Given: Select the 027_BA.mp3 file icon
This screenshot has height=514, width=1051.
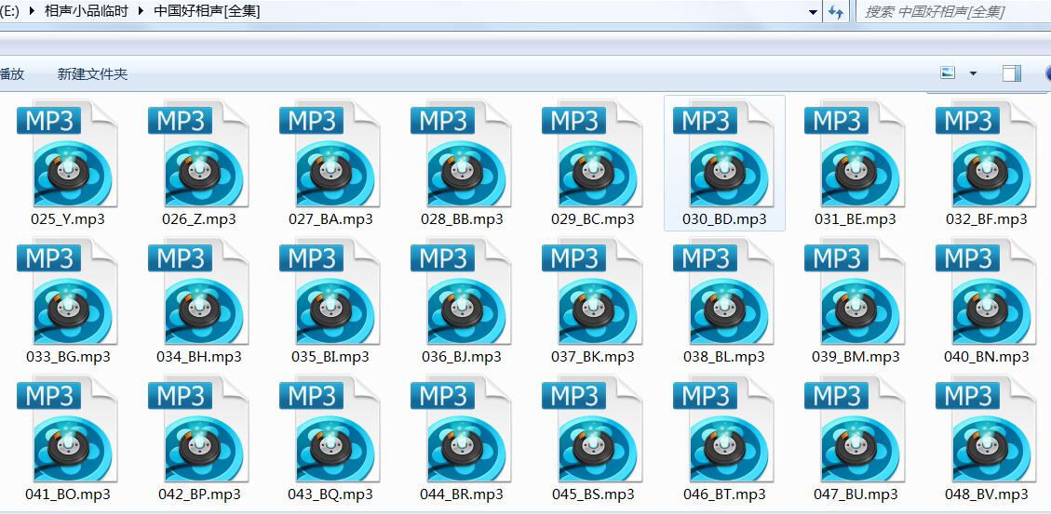Looking at the screenshot, I should (x=330, y=154).
